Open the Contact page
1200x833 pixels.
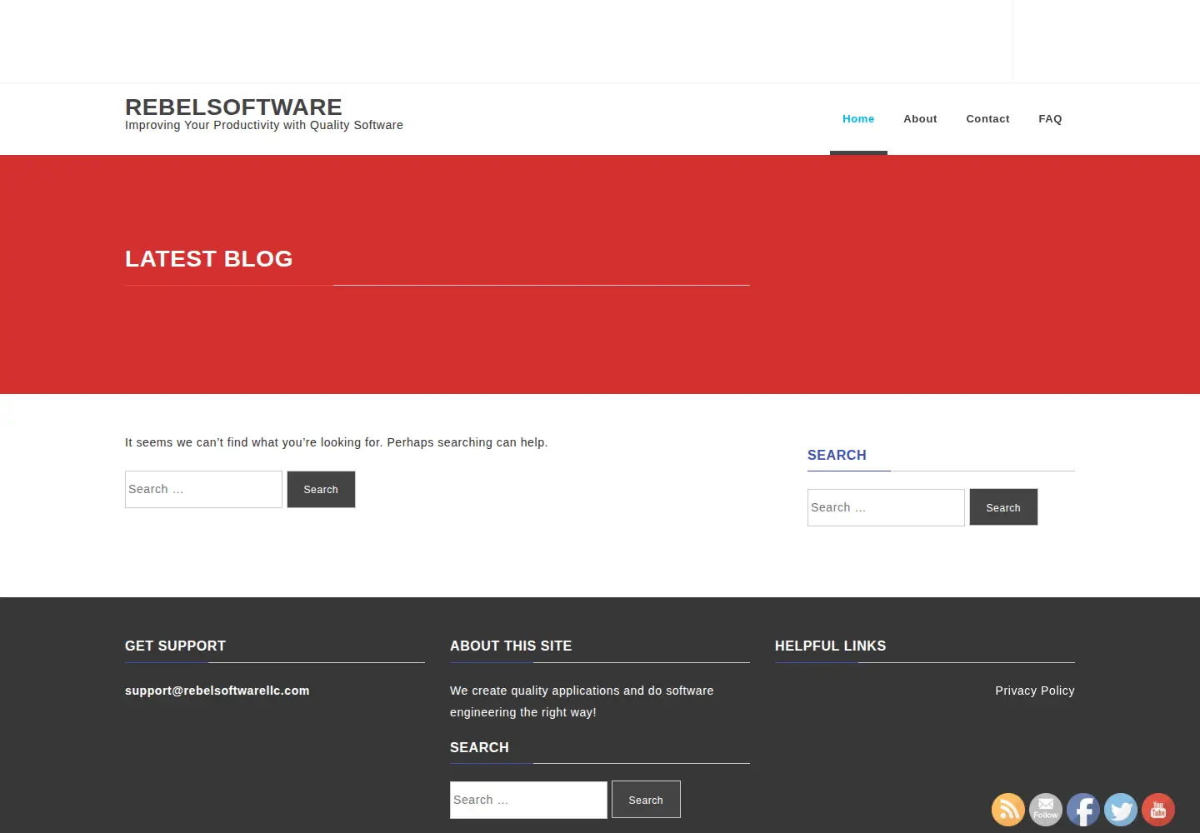pos(987,119)
